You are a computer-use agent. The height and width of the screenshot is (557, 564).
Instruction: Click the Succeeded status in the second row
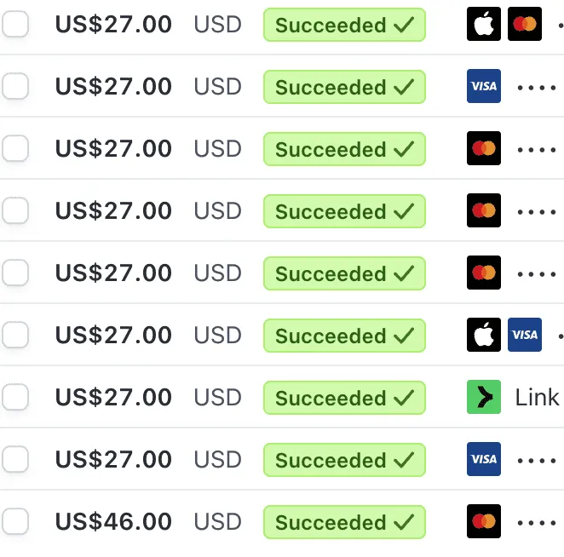[344, 87]
